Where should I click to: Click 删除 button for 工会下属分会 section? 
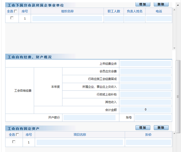pos(161,4)
